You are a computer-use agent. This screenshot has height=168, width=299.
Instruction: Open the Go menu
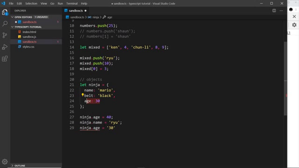[x=52, y=3]
